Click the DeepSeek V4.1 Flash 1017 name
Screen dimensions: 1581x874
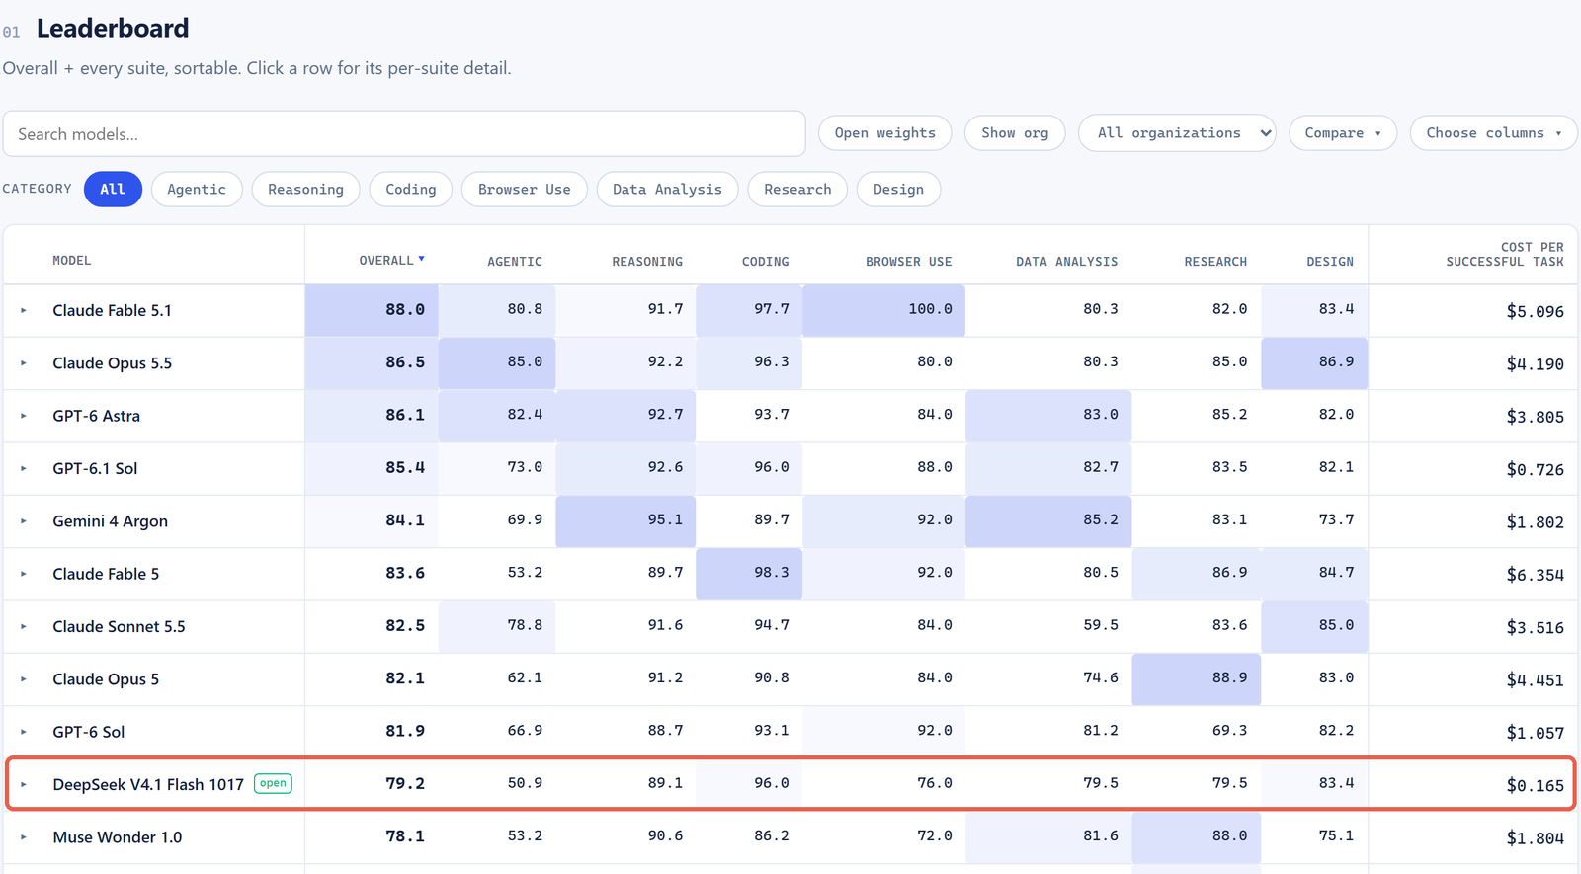tap(148, 784)
